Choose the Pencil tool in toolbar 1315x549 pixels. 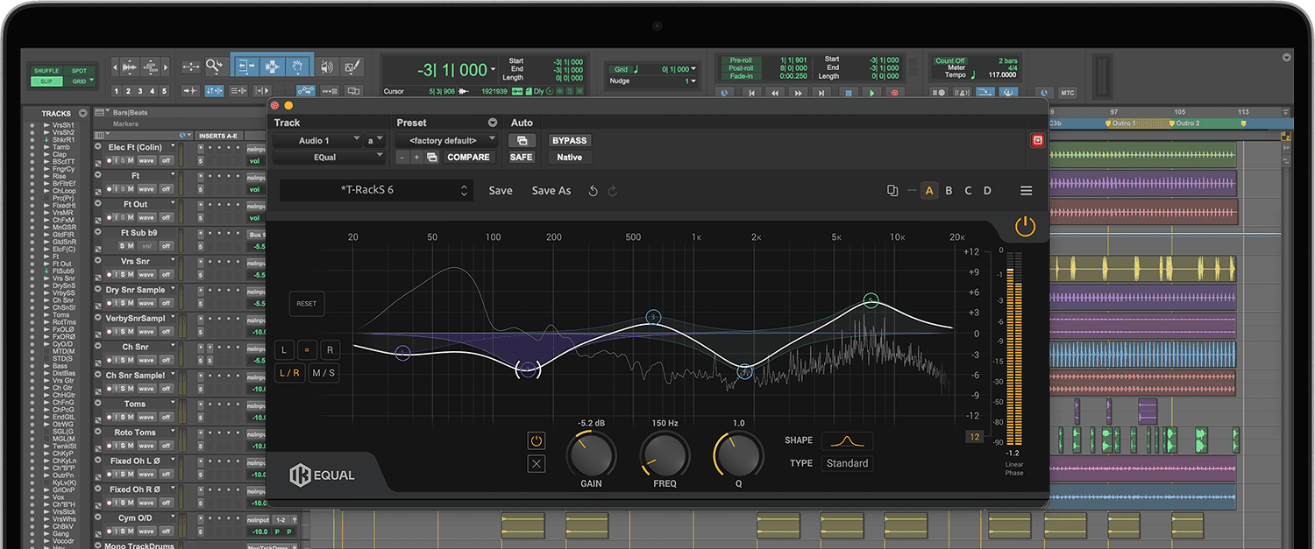click(353, 67)
